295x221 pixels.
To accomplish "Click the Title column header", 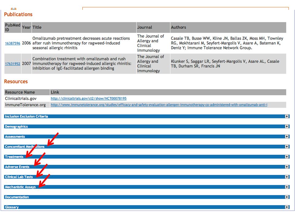I will click(84, 27).
